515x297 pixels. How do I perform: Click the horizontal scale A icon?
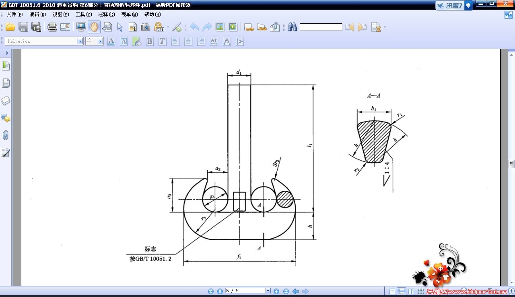click(227, 41)
